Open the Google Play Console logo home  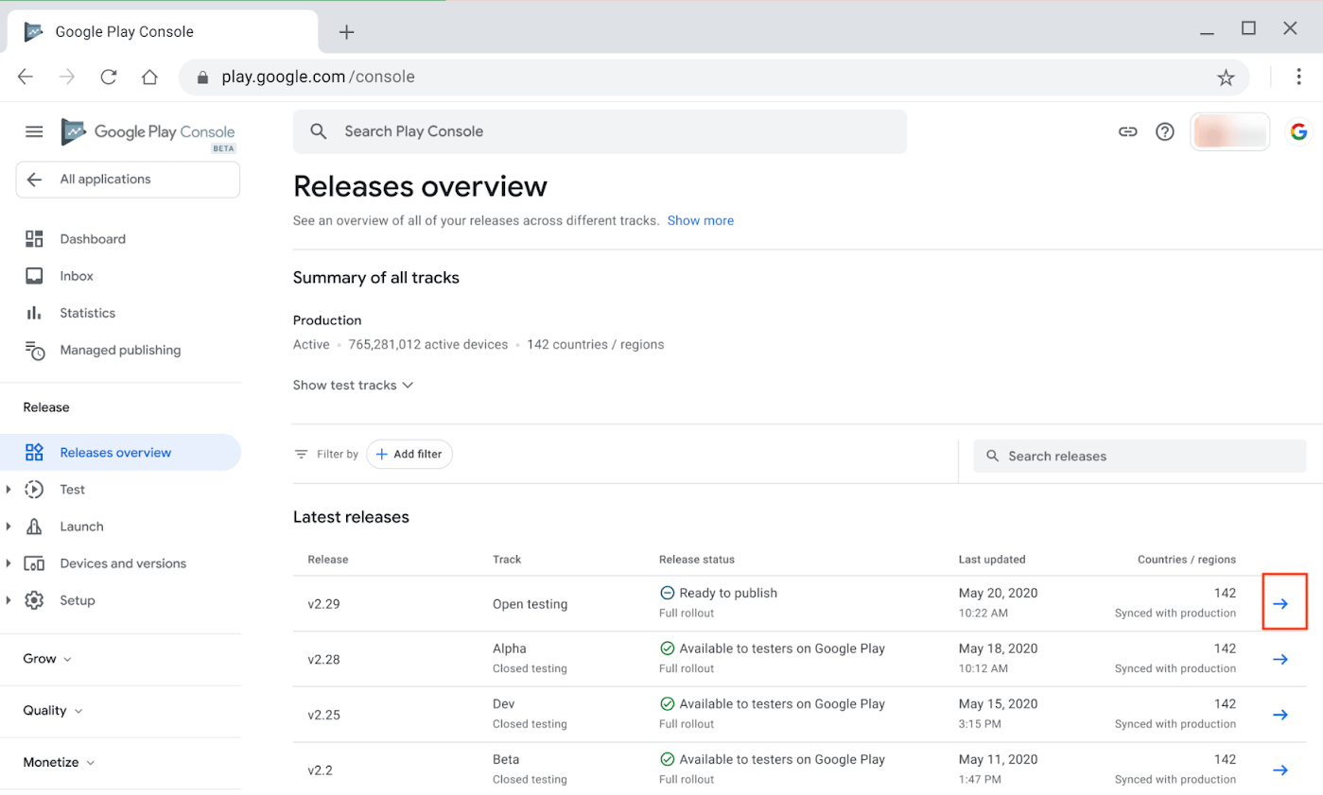tap(147, 131)
